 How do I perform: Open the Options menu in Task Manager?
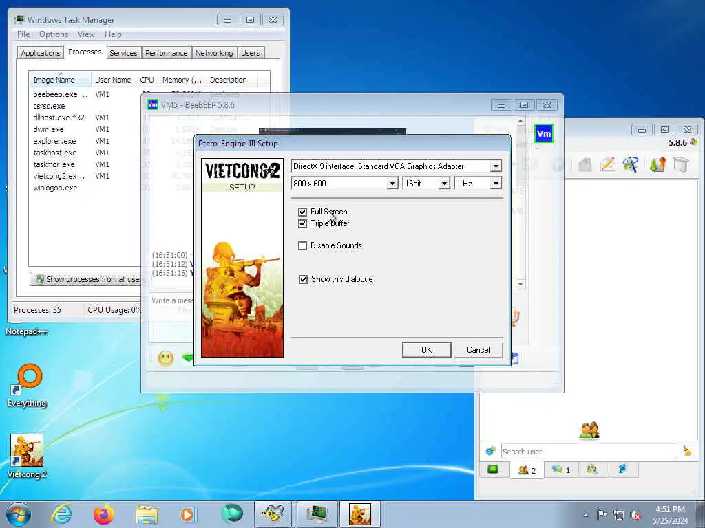point(54,34)
